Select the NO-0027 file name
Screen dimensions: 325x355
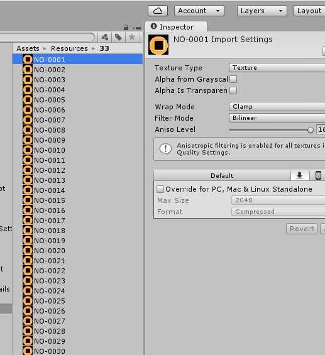point(50,321)
